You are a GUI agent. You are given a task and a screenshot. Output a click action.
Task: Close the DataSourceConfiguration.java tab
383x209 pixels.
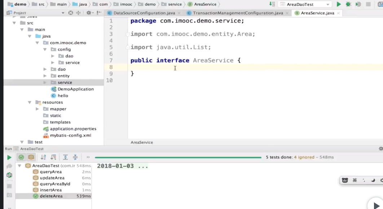179,13
